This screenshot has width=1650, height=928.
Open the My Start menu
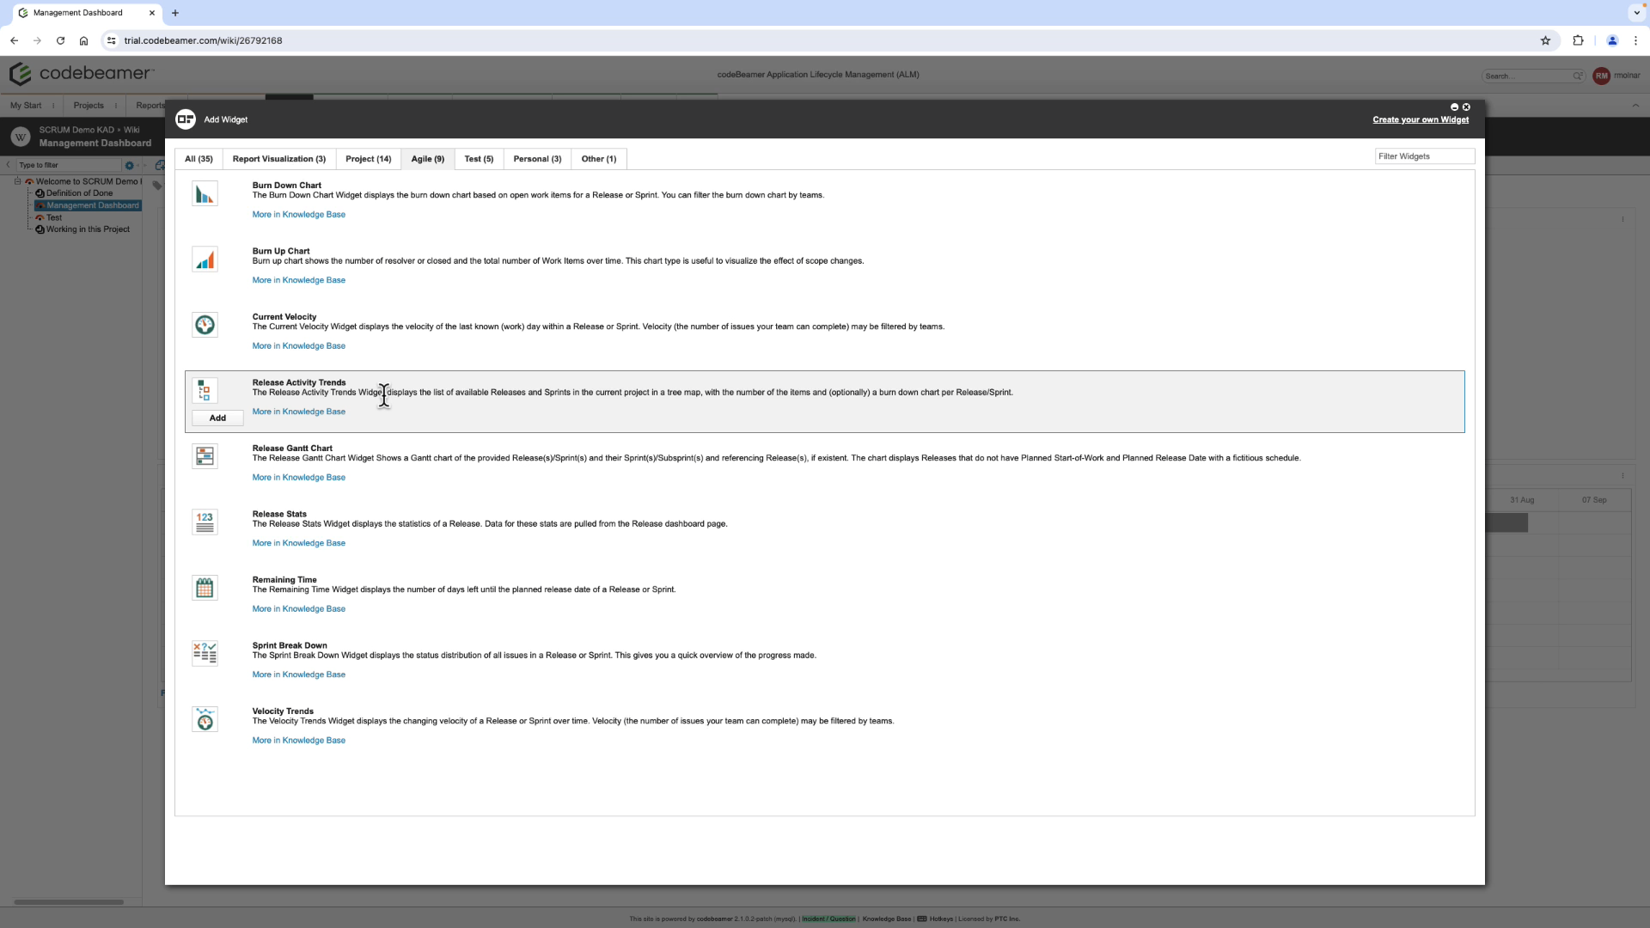click(x=26, y=106)
